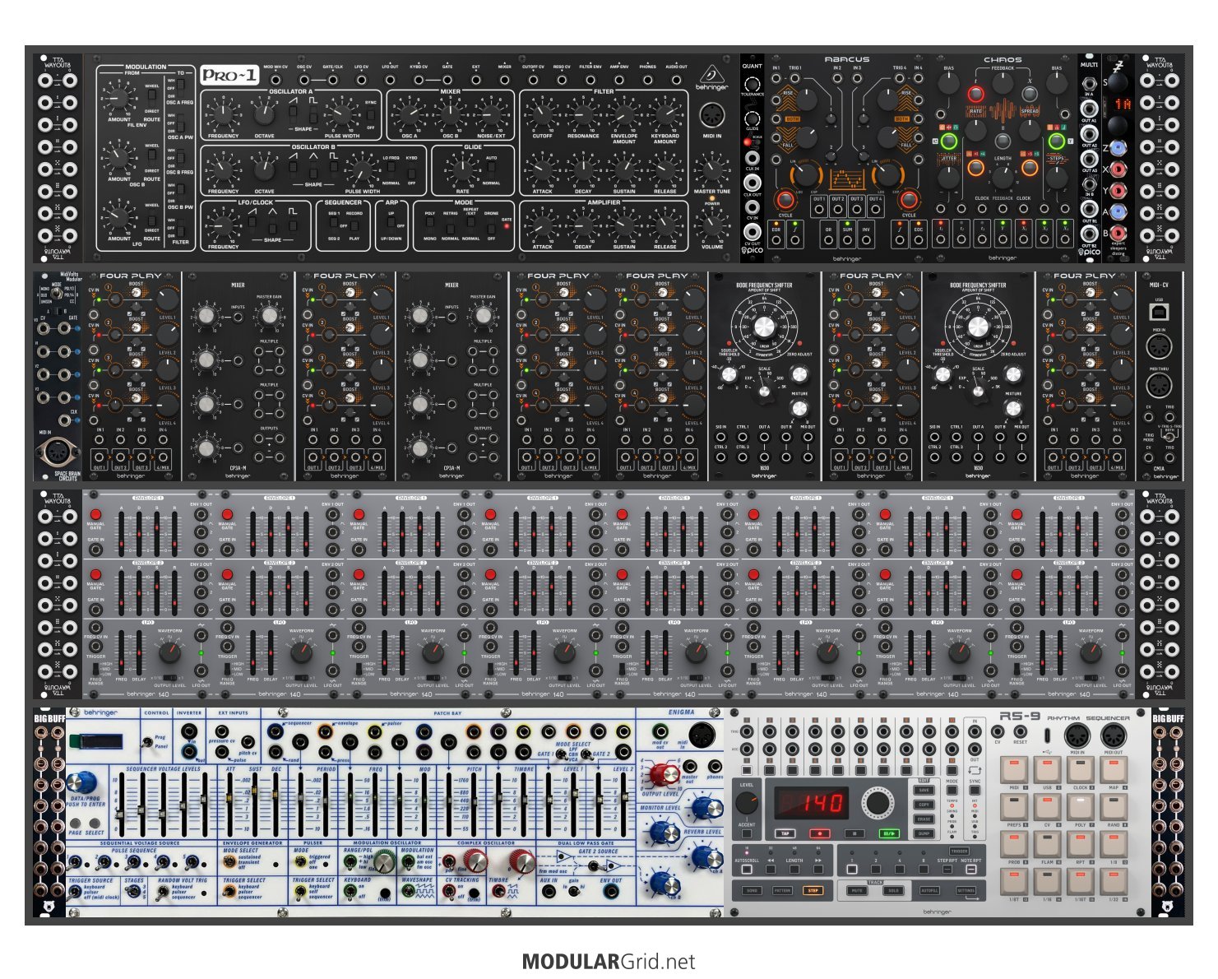Toggle Oscillator A Sync switch

click(x=371, y=115)
